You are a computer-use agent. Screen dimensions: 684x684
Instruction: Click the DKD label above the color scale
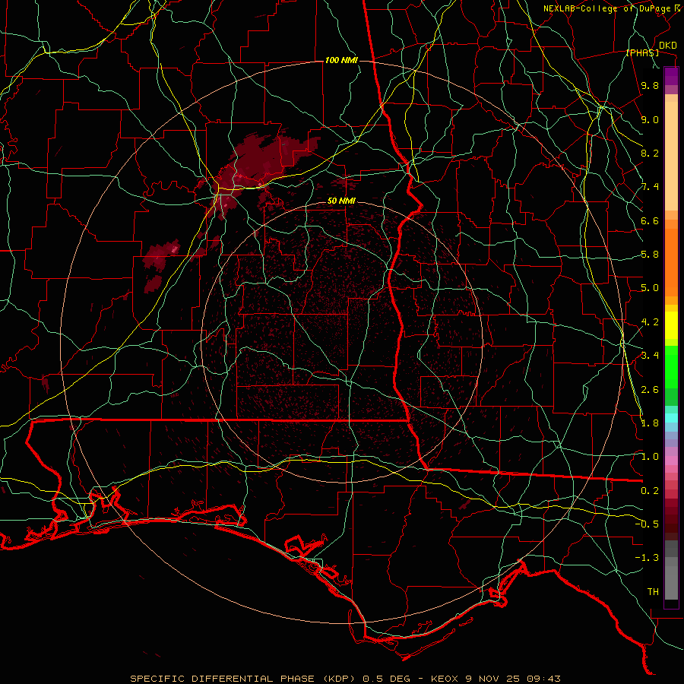click(x=667, y=46)
